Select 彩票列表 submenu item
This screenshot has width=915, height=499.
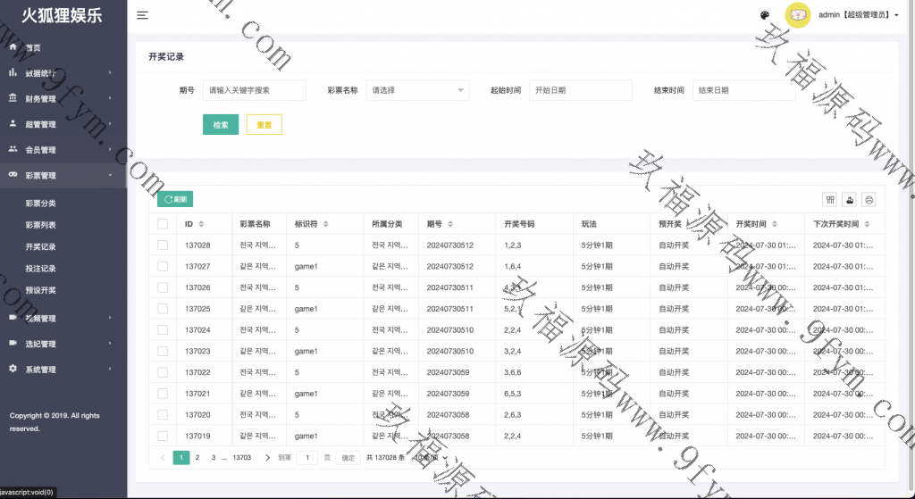pos(41,225)
